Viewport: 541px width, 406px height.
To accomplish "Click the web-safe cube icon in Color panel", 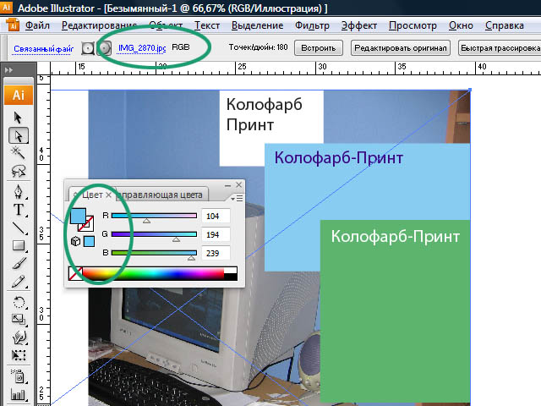I will (x=75, y=241).
